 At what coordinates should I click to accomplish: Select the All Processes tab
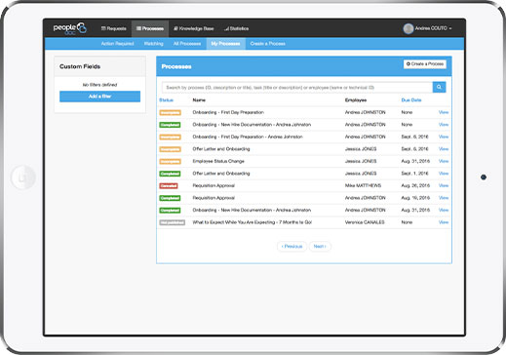187,44
